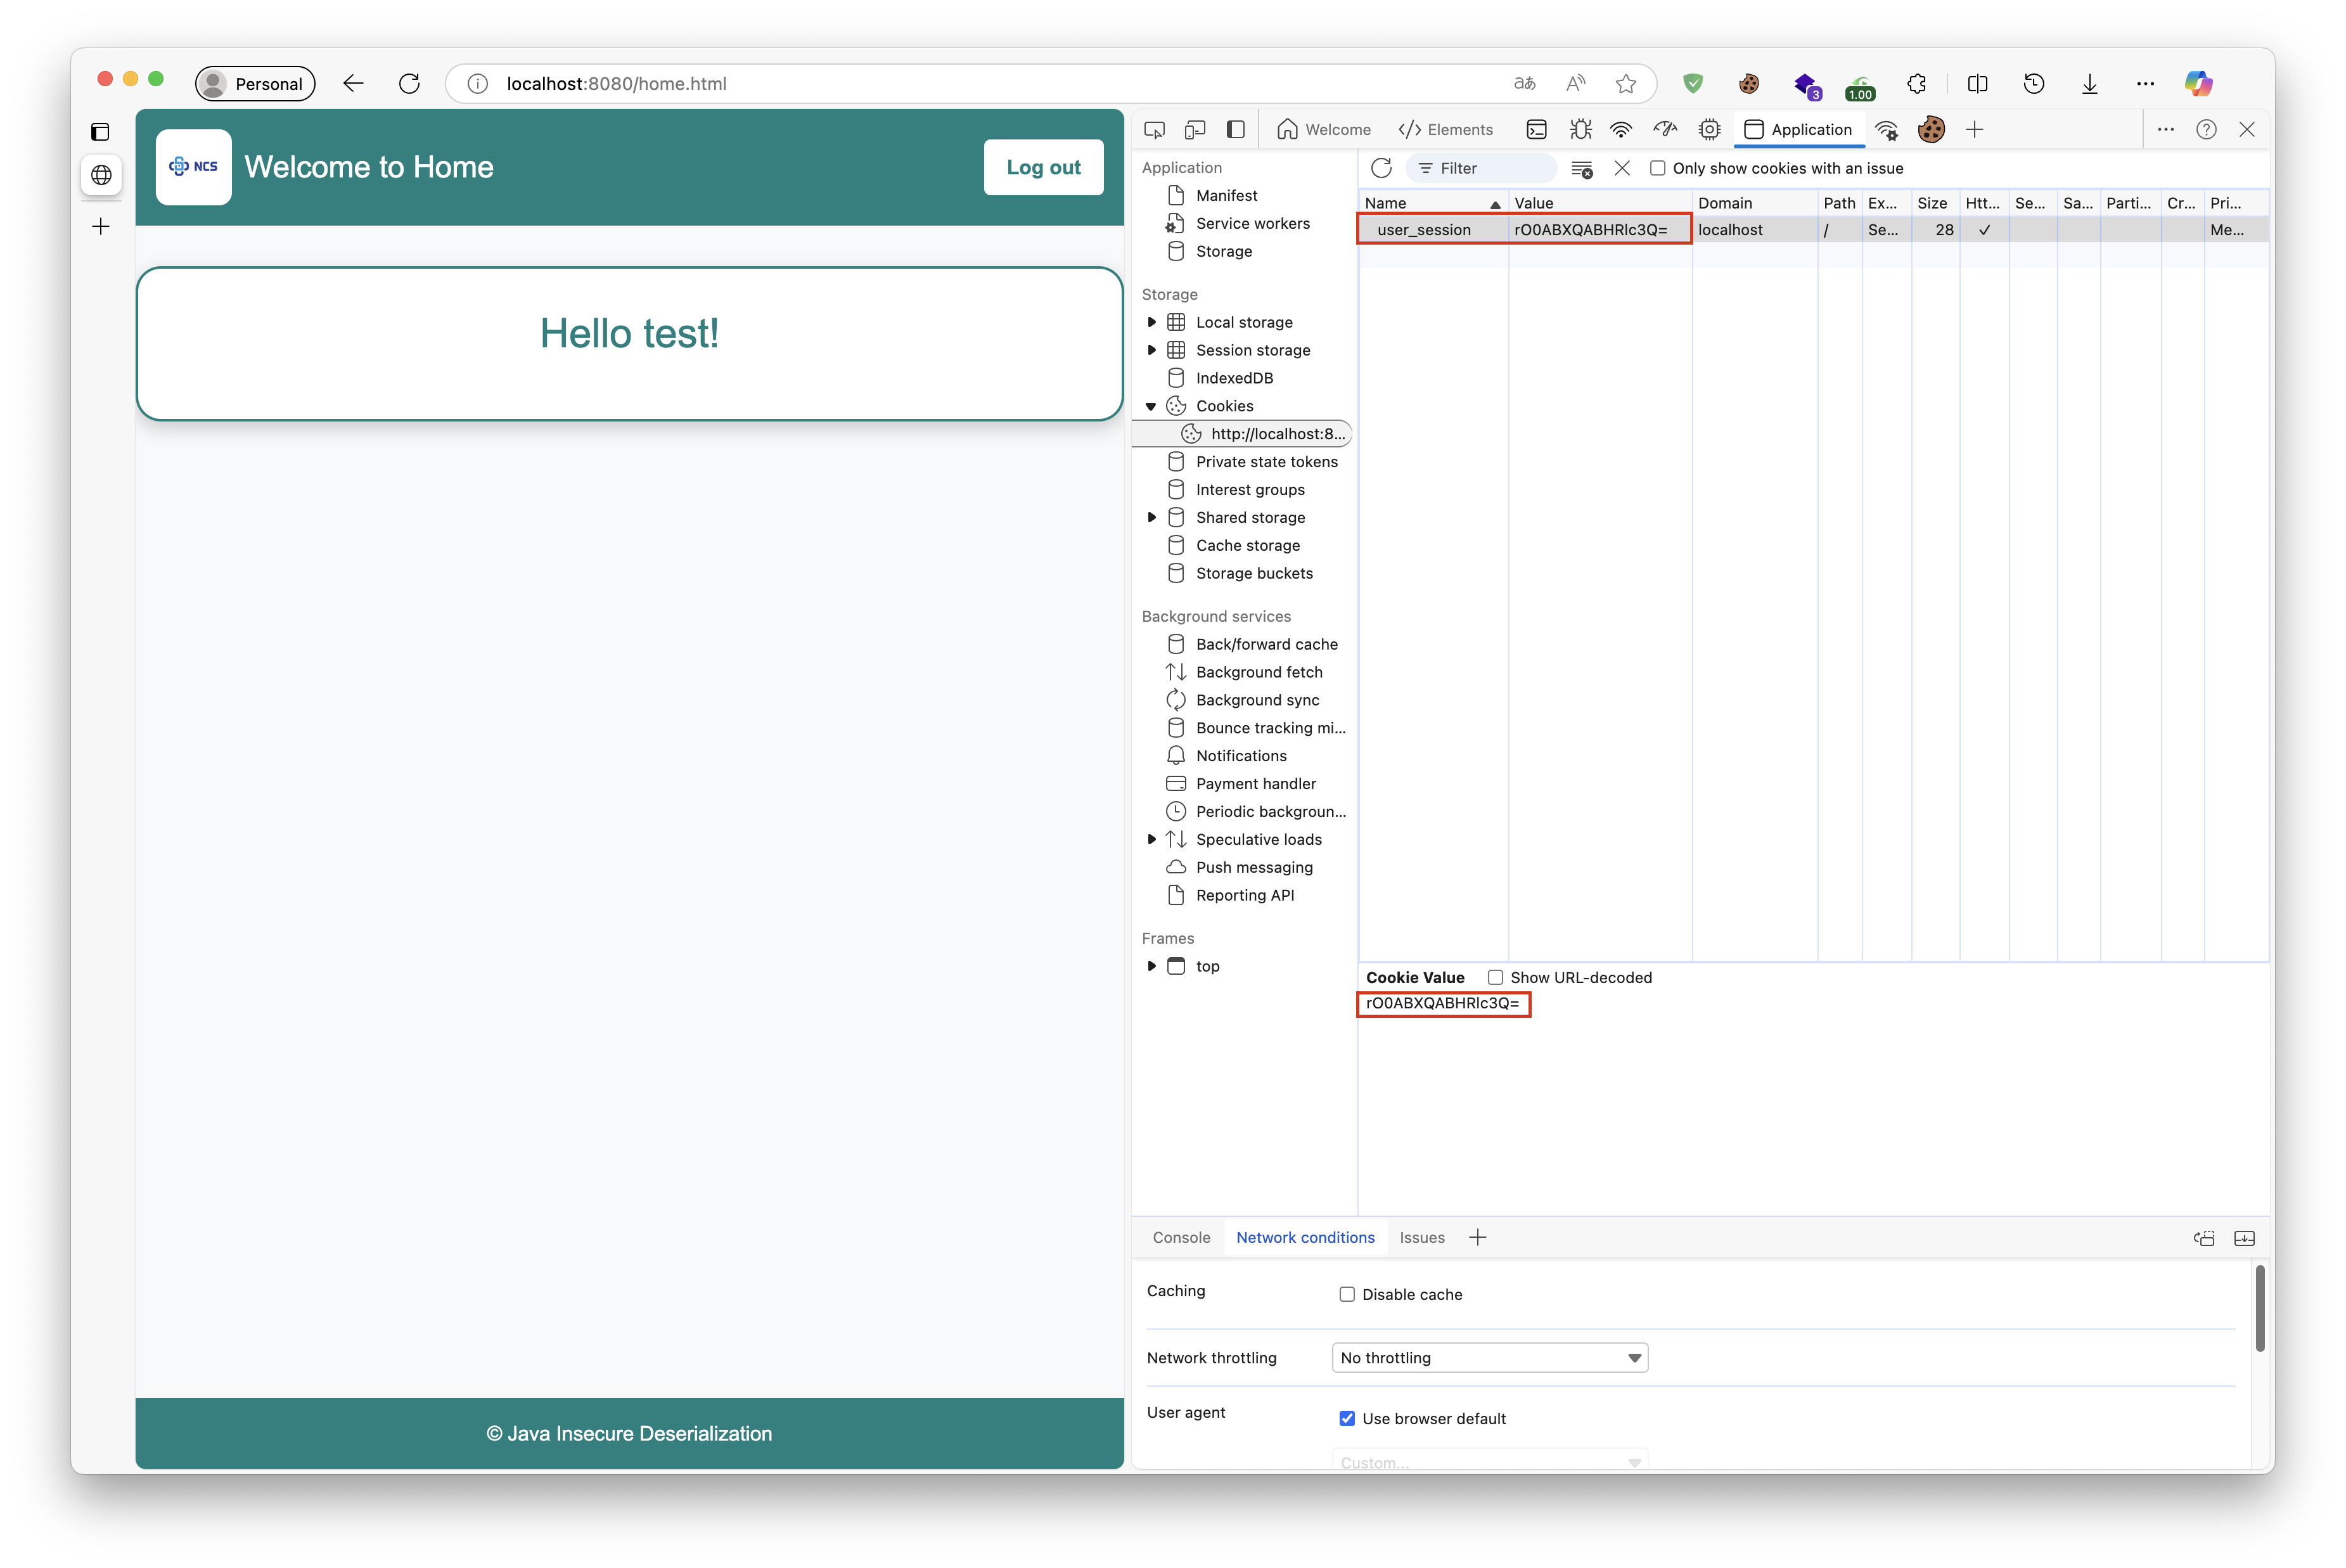Open the Console tool icon in toolbar
This screenshot has height=1568, width=2346.
point(1536,130)
